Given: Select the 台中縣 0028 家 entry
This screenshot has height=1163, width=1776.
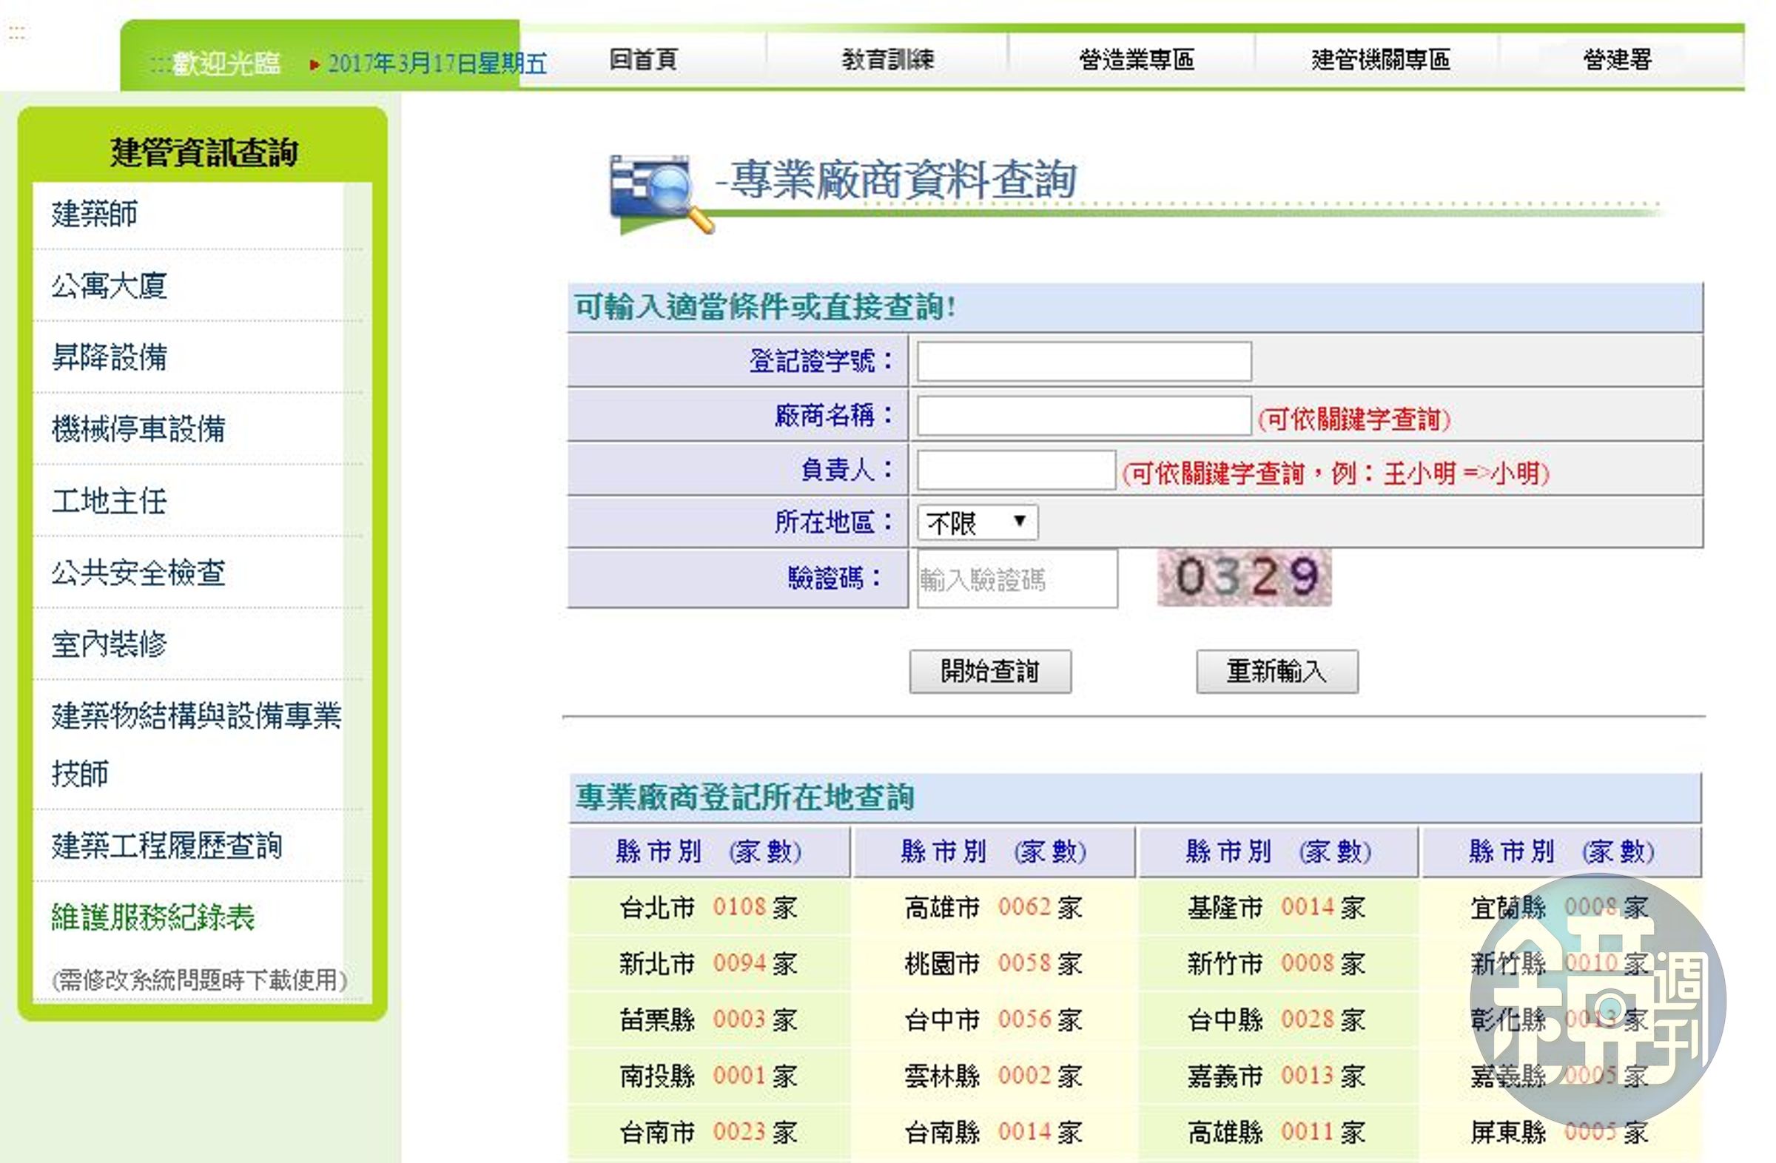Looking at the screenshot, I should click(1276, 1019).
